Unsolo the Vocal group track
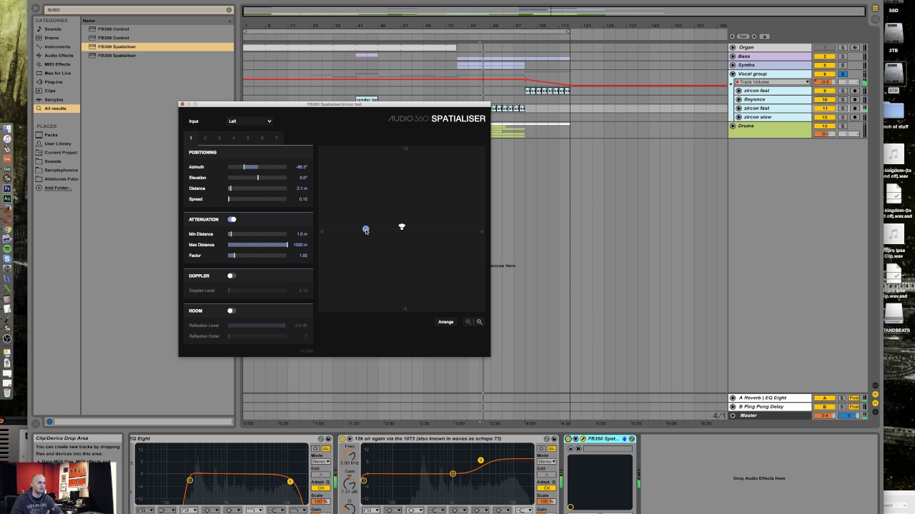 [842, 74]
